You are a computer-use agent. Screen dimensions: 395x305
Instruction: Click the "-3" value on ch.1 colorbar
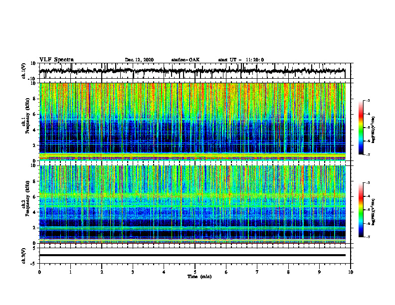(368, 101)
